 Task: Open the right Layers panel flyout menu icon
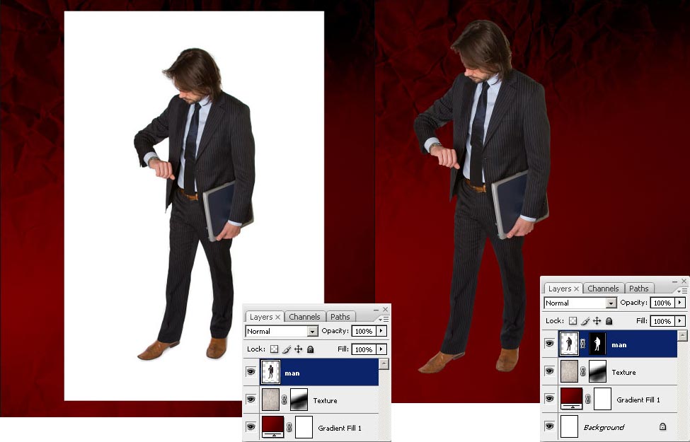click(x=682, y=290)
